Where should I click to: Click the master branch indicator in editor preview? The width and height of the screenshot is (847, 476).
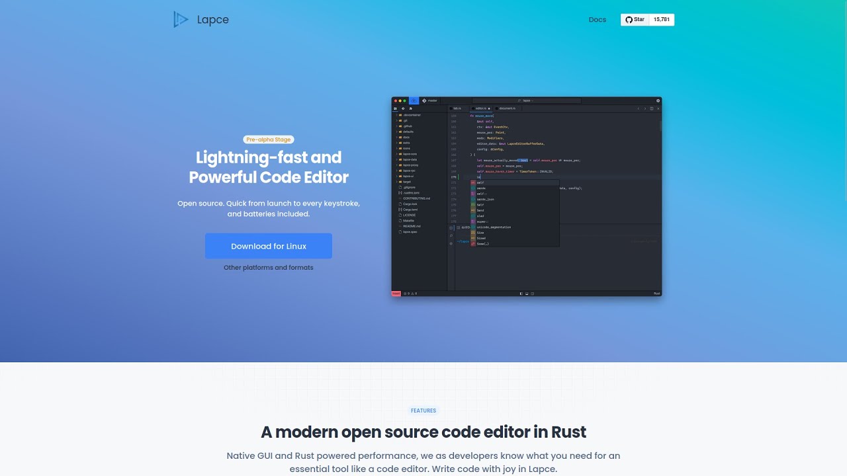tap(429, 100)
